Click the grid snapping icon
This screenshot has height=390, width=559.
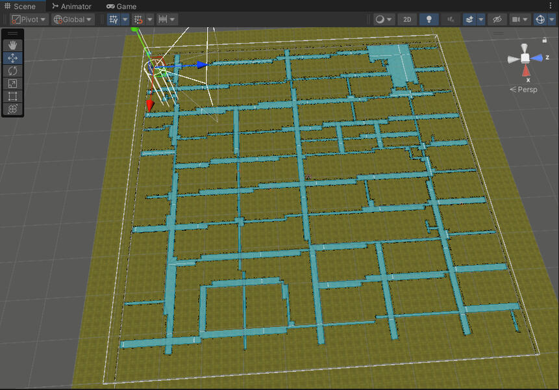(138, 19)
